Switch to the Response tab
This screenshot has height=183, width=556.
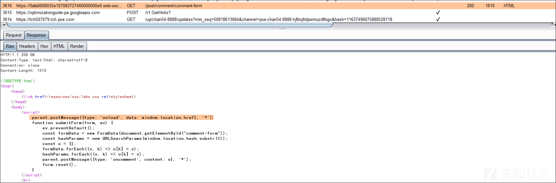[36, 35]
